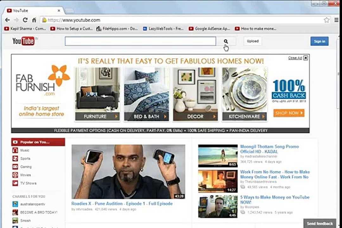Close the ad with X box
This screenshot has width=342, height=228.
tap(306, 58)
